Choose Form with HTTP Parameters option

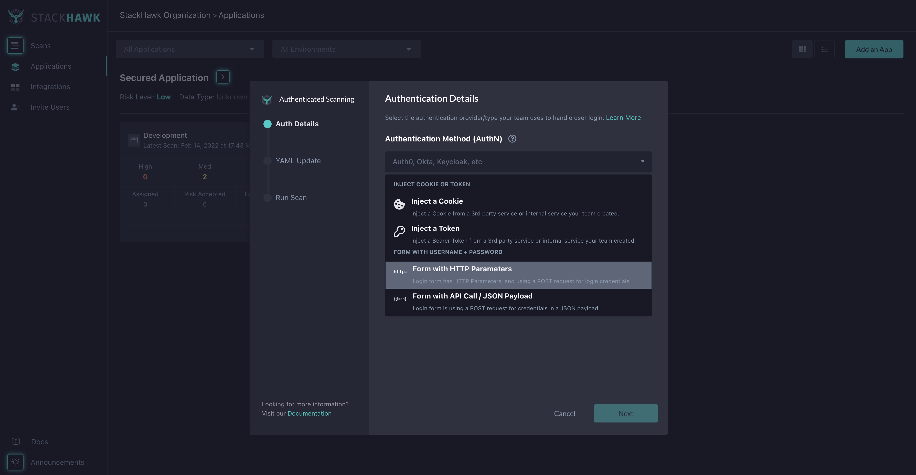click(x=518, y=275)
